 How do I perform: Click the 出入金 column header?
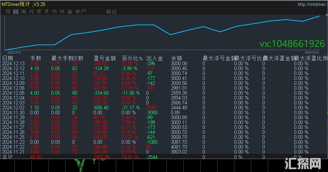(154, 58)
